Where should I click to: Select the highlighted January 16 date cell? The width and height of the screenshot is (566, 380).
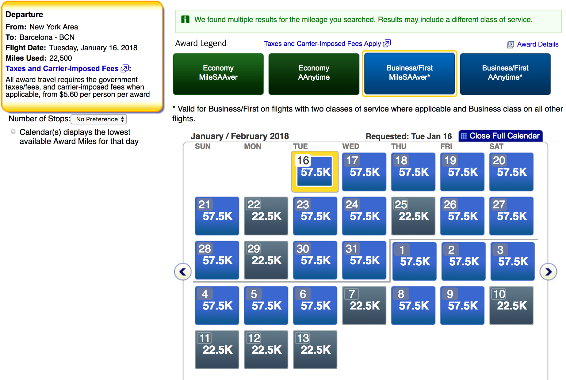click(x=315, y=172)
